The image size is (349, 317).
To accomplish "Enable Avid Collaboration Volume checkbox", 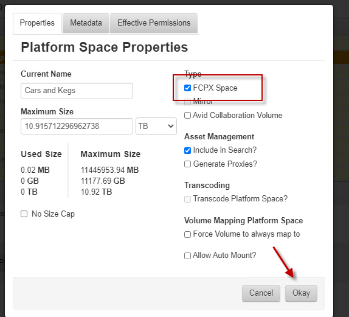I will pos(187,116).
